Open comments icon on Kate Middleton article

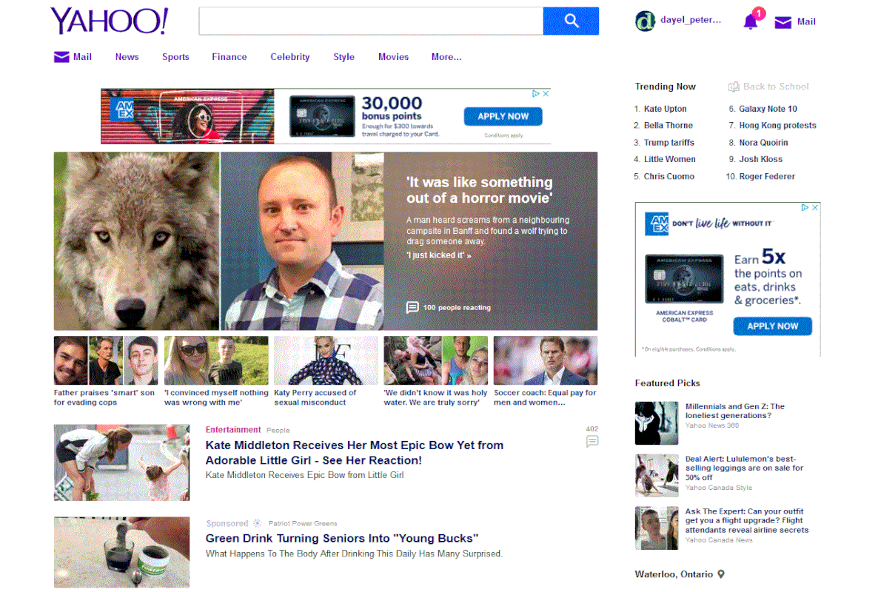[592, 442]
